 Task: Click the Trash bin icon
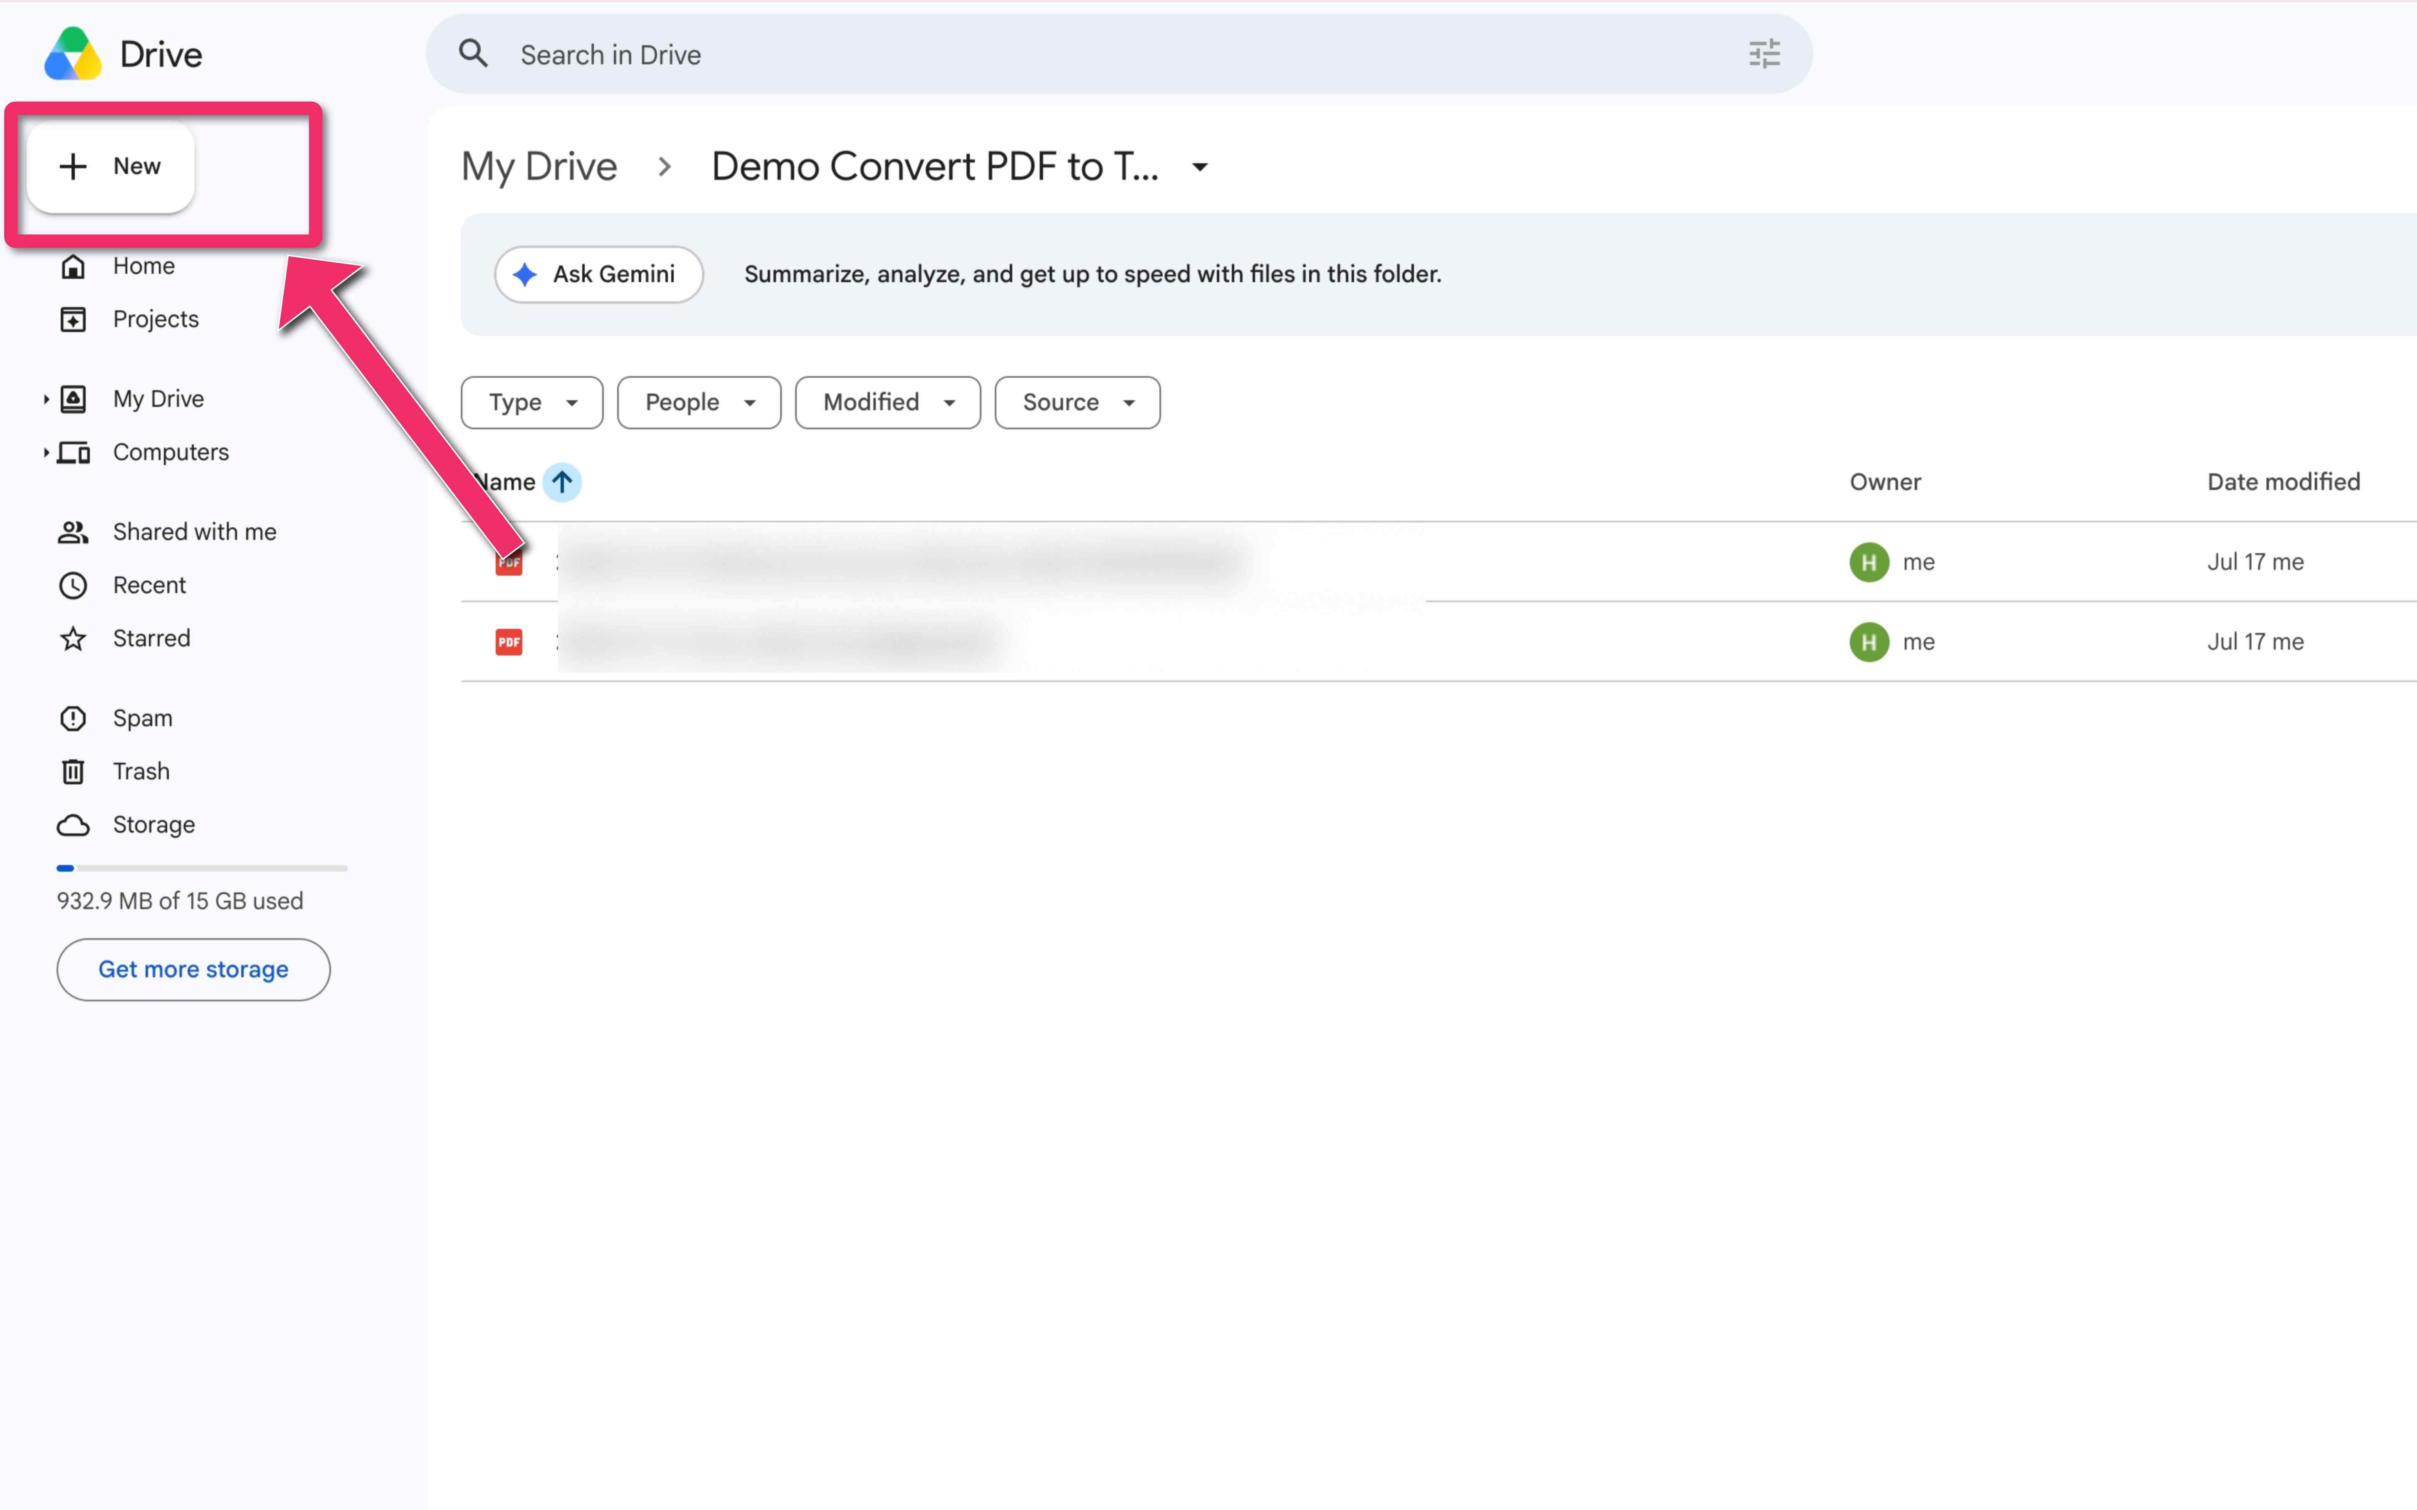pyautogui.click(x=73, y=772)
